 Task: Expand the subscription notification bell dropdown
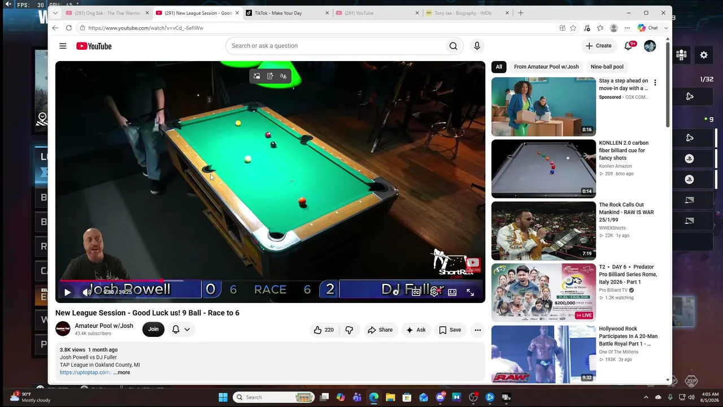point(181,329)
